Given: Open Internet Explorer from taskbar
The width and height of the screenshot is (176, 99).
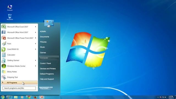Looking at the screenshot, I should tap(9, 97).
